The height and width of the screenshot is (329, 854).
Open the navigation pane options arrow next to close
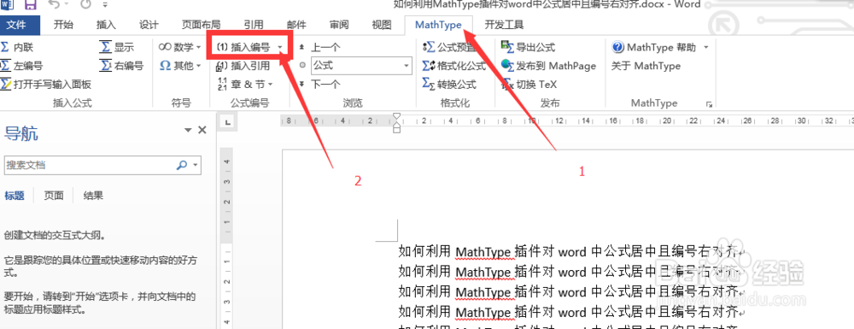[188, 130]
